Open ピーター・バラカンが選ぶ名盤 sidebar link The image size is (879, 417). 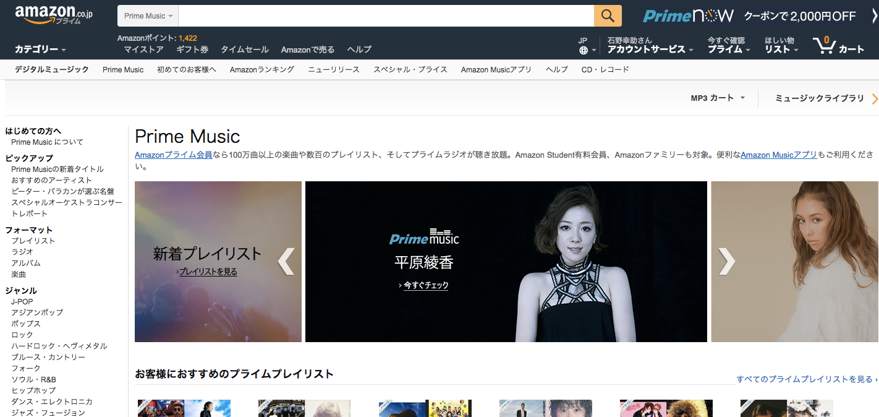[62, 191]
